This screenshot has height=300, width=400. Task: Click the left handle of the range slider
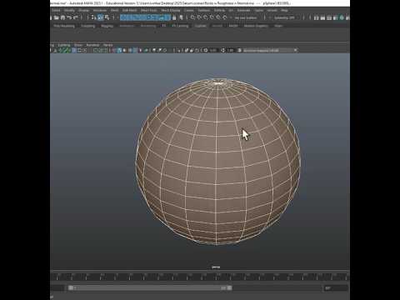coord(71,288)
